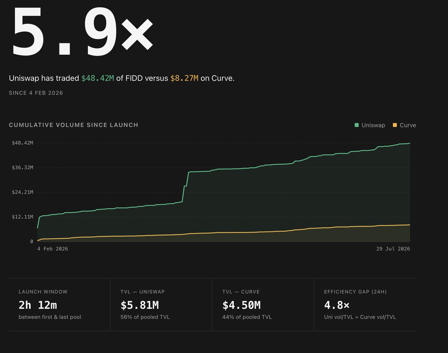
Task: Click the TVL — UNISWAP card label
Action: coord(143,292)
